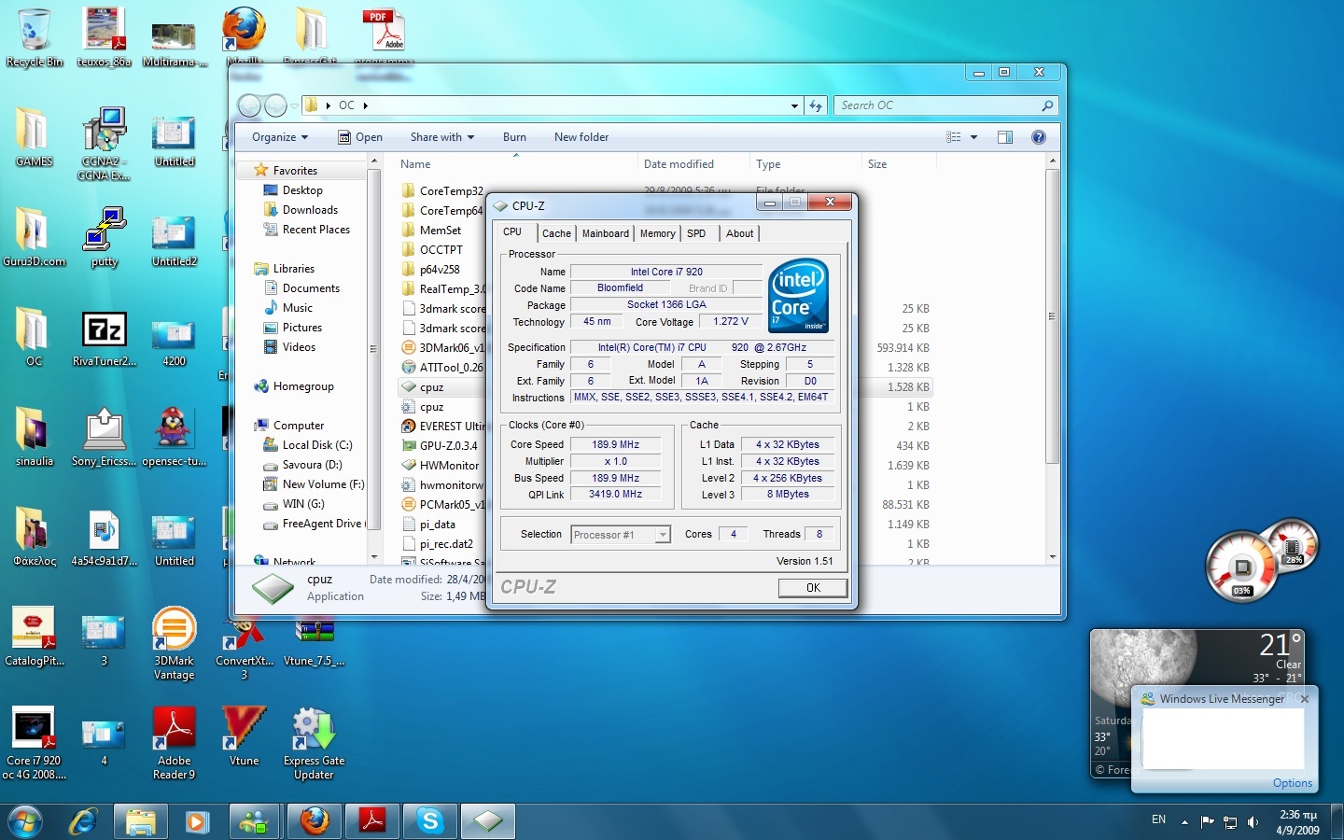Show hidden tray icons arrow

1184,822
